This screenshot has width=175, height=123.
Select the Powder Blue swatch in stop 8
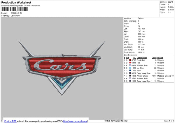130,78
